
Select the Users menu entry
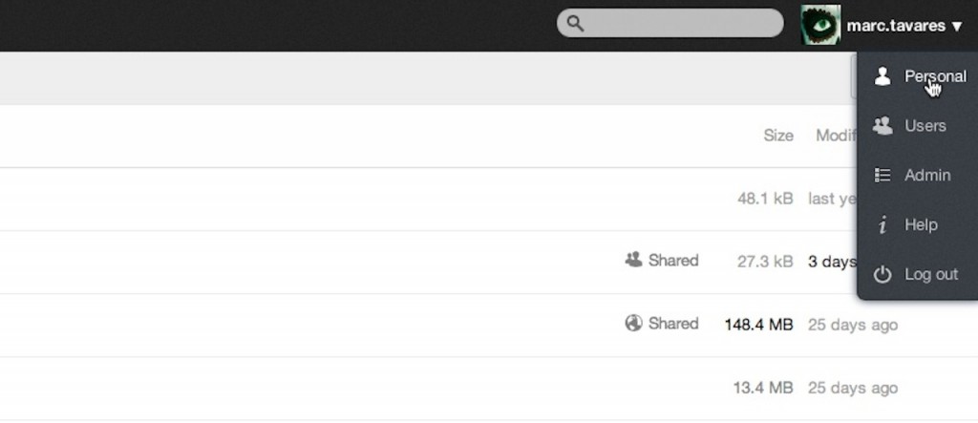tap(925, 125)
